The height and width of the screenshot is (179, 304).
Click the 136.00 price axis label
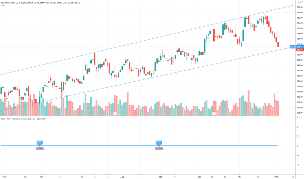pos(300,76)
